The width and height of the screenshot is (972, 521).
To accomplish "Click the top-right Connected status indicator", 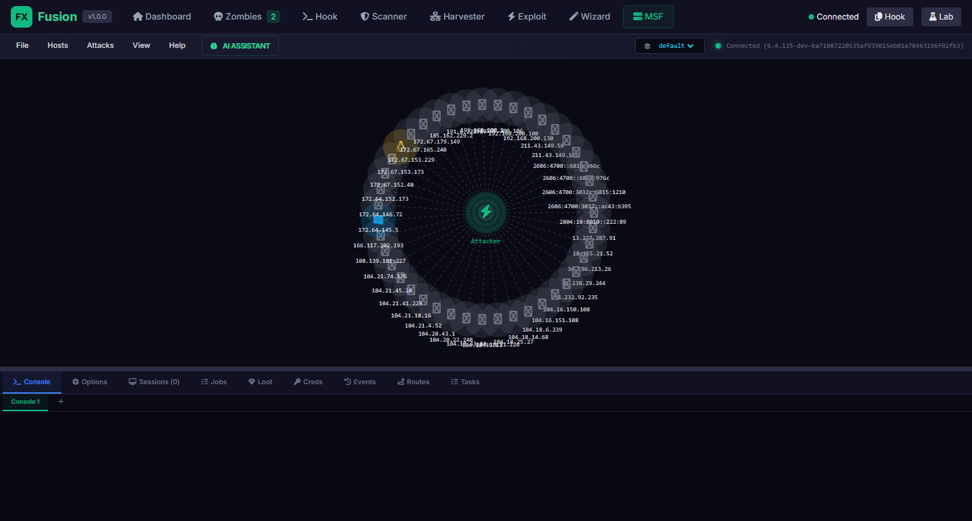I will pyautogui.click(x=834, y=17).
